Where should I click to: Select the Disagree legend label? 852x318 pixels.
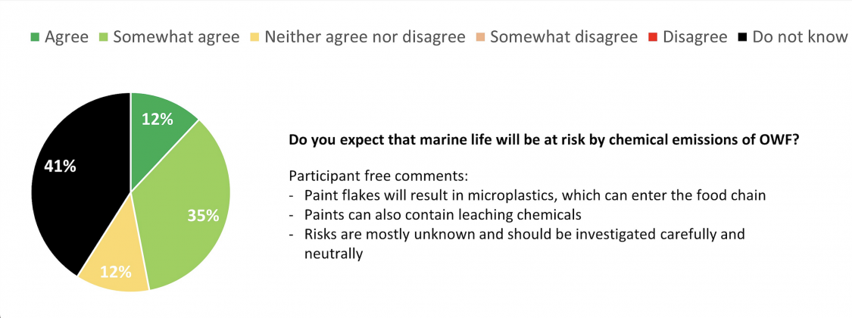694,37
